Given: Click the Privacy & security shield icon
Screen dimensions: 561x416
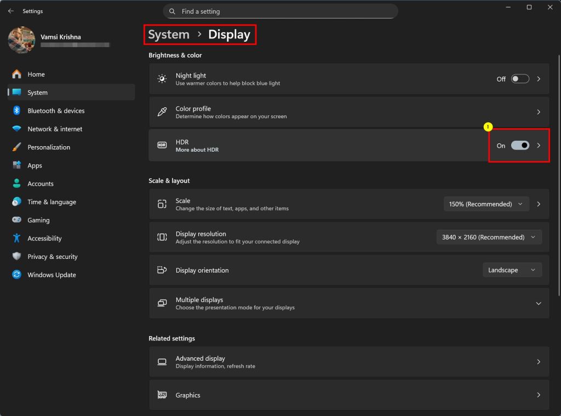Looking at the screenshot, I should coord(16,256).
